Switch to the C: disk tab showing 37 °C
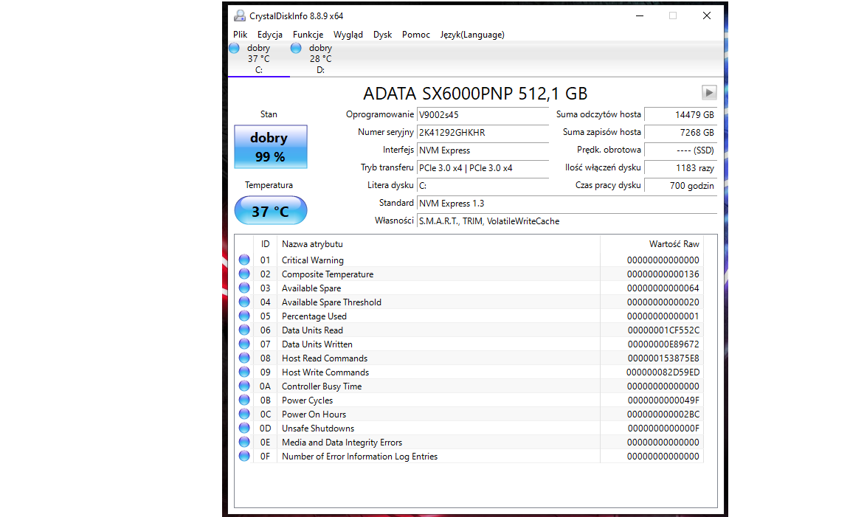Viewport: 850px width, 517px height. [258, 59]
